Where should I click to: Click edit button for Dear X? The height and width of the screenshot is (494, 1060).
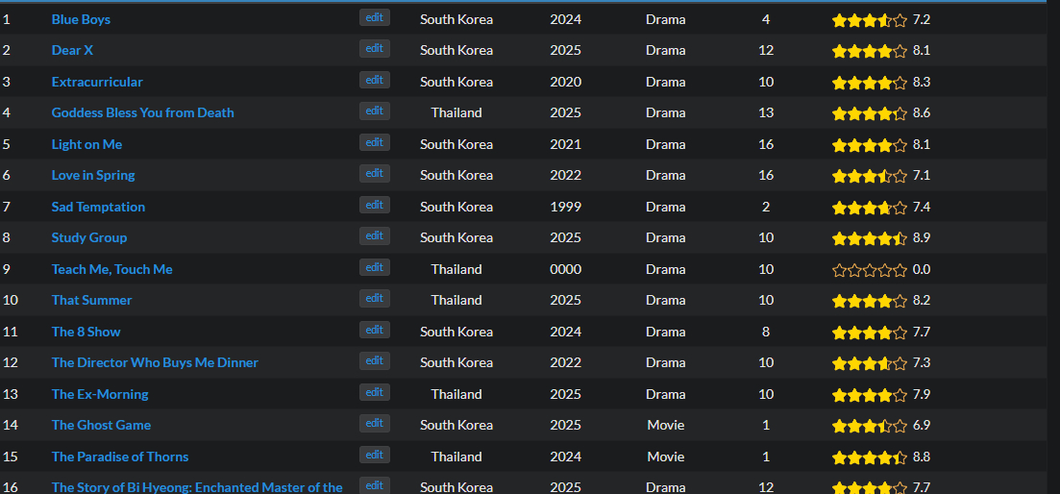click(x=375, y=49)
